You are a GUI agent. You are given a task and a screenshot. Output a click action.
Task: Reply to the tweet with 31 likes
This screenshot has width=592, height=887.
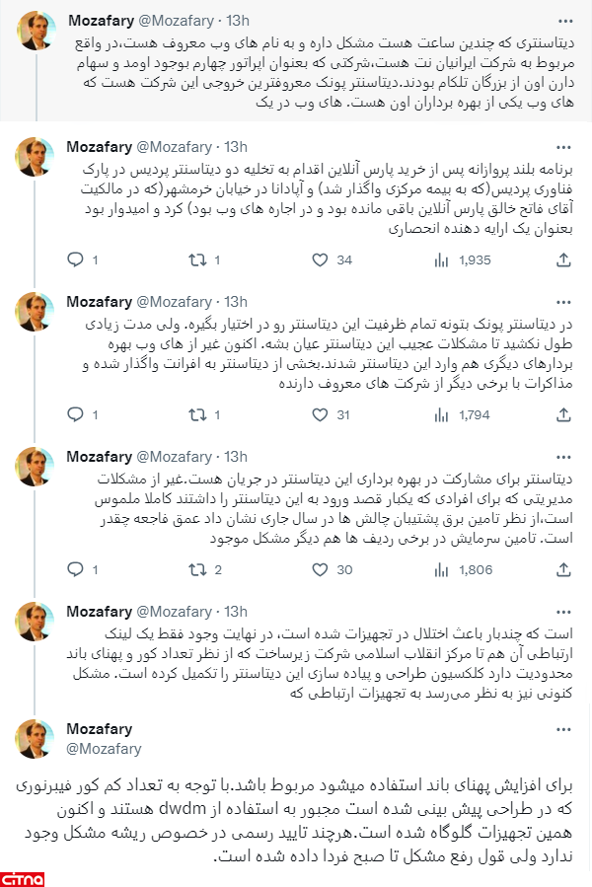[74, 415]
